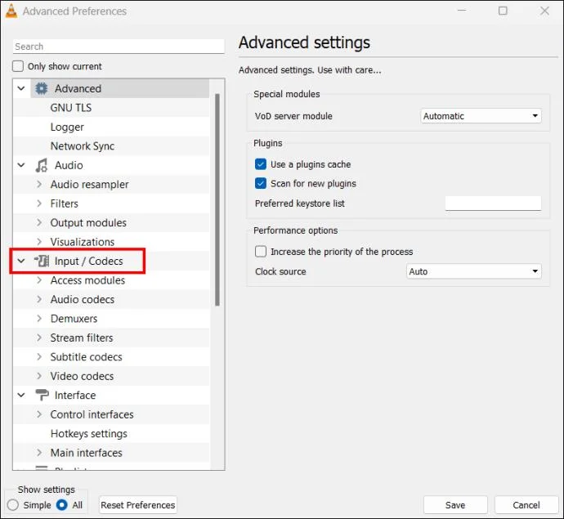The image size is (564, 519).
Task: Expand the Audio codecs node
Action: click(39, 299)
